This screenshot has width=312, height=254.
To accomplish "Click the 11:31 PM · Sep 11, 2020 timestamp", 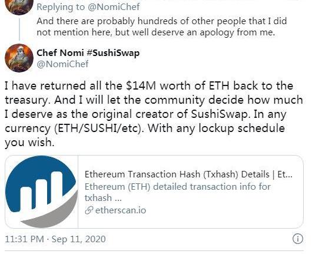I will [55, 239].
